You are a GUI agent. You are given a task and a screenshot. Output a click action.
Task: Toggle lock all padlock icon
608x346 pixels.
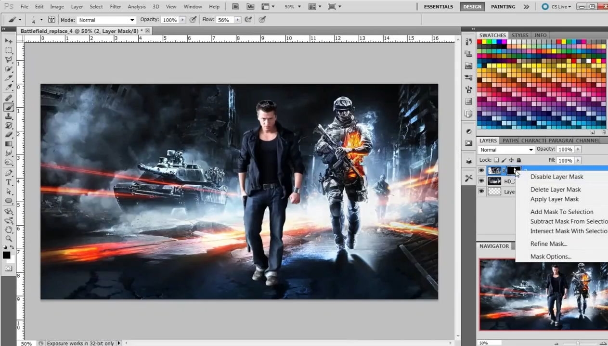tap(518, 160)
